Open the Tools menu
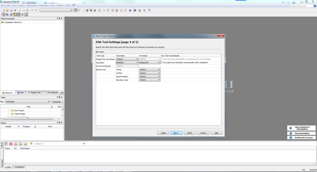Screen dimensions: 317x172 tap(52, 5)
